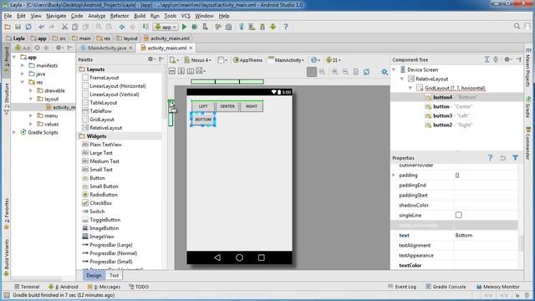Open the Messages tool window

pyautogui.click(x=104, y=287)
